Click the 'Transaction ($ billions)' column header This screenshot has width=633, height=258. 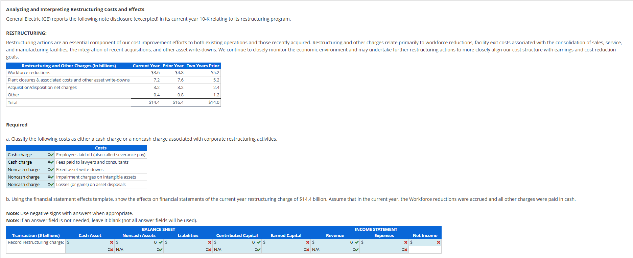[x=36, y=235]
